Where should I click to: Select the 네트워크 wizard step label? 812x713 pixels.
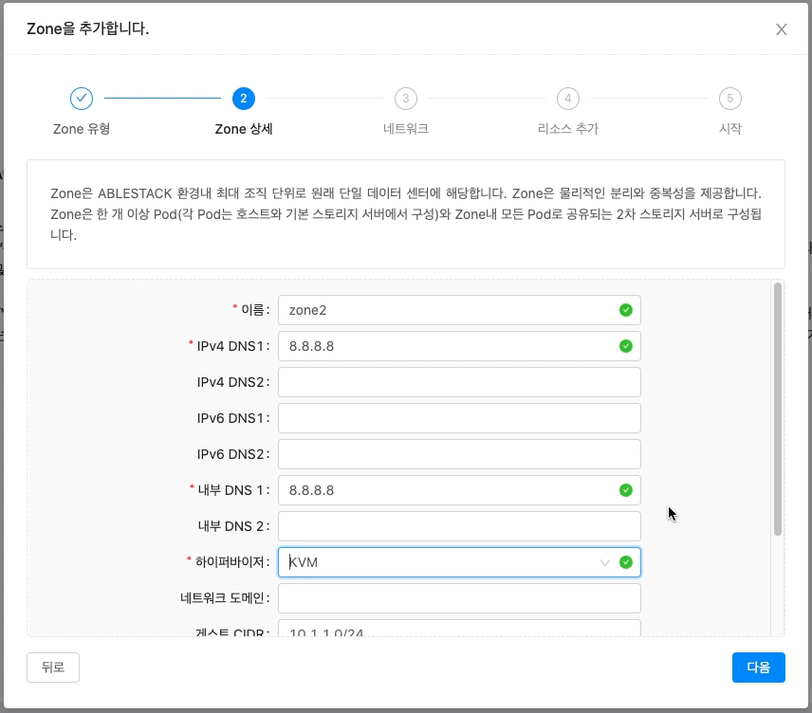coord(405,128)
